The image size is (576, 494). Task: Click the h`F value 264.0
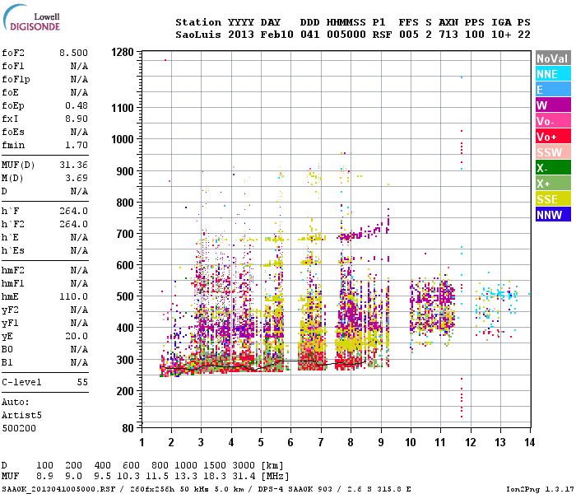click(x=73, y=211)
